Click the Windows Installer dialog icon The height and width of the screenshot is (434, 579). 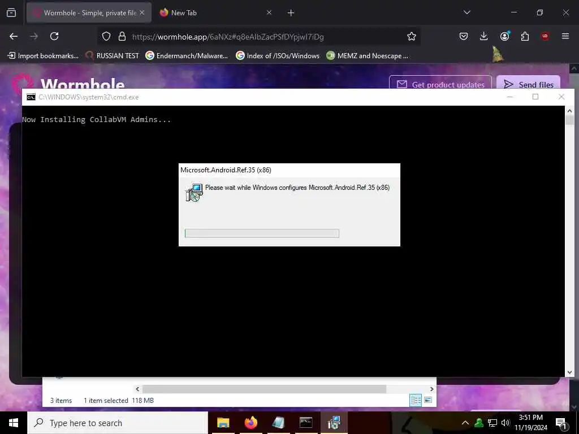click(195, 192)
